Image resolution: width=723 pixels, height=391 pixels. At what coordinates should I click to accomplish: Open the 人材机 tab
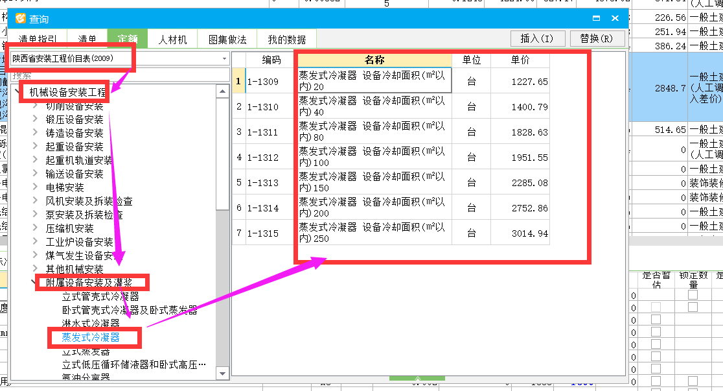coord(172,40)
